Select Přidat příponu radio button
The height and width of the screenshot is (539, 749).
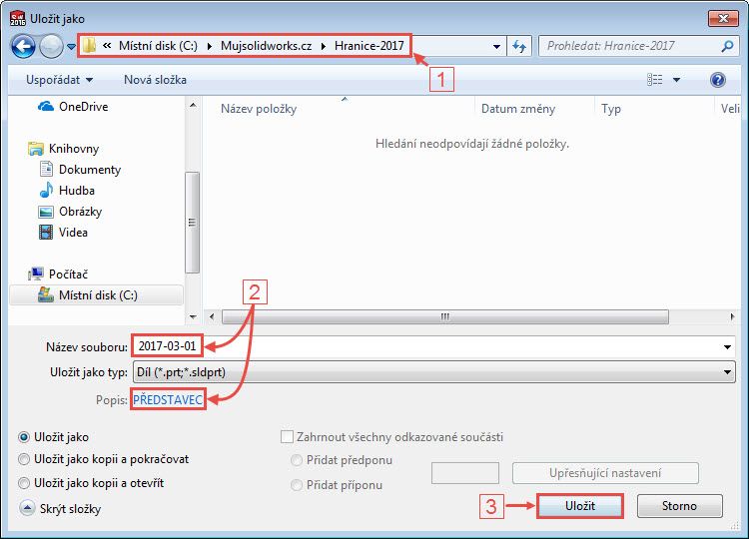point(297,485)
